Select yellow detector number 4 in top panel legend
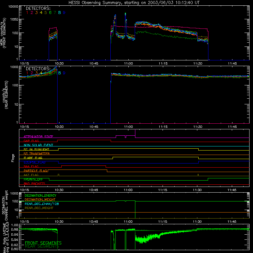The height and width of the screenshot is (253, 253). pyautogui.click(x=41, y=12)
